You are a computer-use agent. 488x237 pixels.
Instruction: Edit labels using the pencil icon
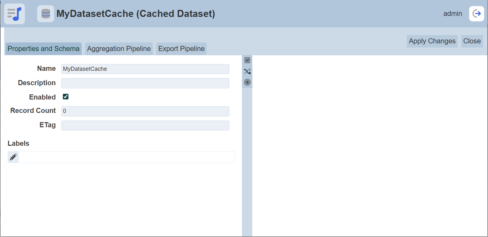(13, 157)
